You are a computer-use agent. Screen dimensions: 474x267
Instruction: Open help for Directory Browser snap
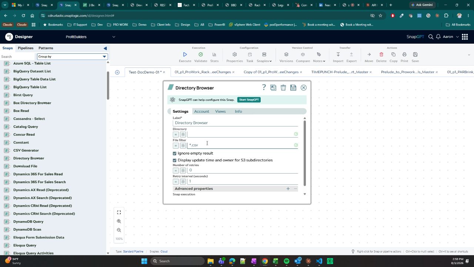click(264, 87)
